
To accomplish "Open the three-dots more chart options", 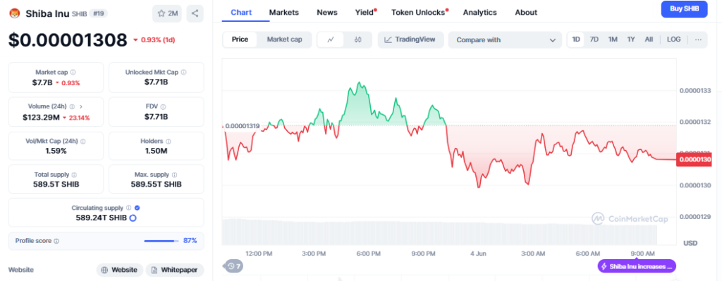I will (698, 39).
